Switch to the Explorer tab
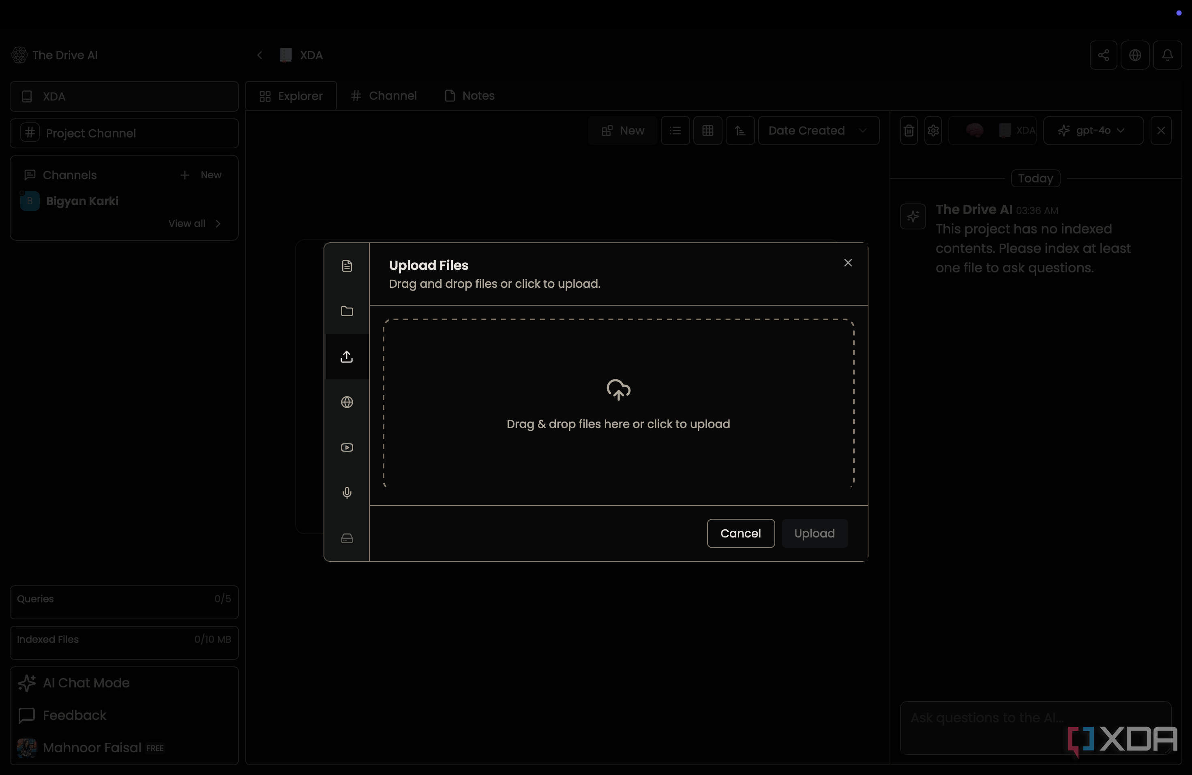The width and height of the screenshot is (1192, 775). 291,96
